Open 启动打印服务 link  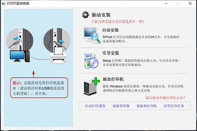tap(95, 106)
